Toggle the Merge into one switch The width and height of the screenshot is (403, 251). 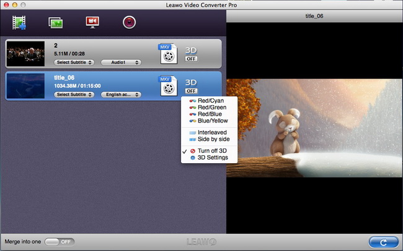click(x=60, y=242)
